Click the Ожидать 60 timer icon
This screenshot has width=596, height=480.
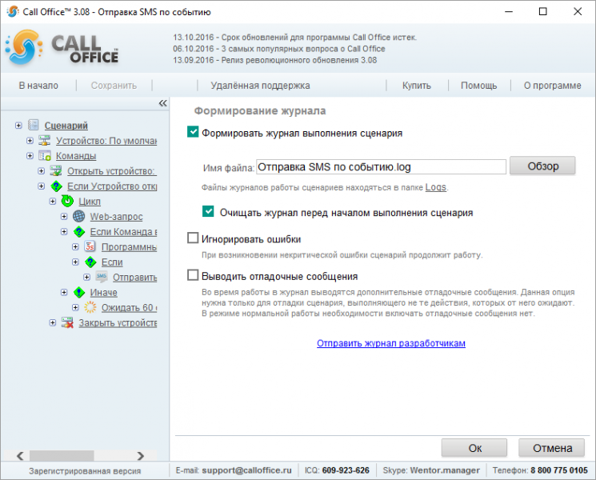[x=90, y=307]
